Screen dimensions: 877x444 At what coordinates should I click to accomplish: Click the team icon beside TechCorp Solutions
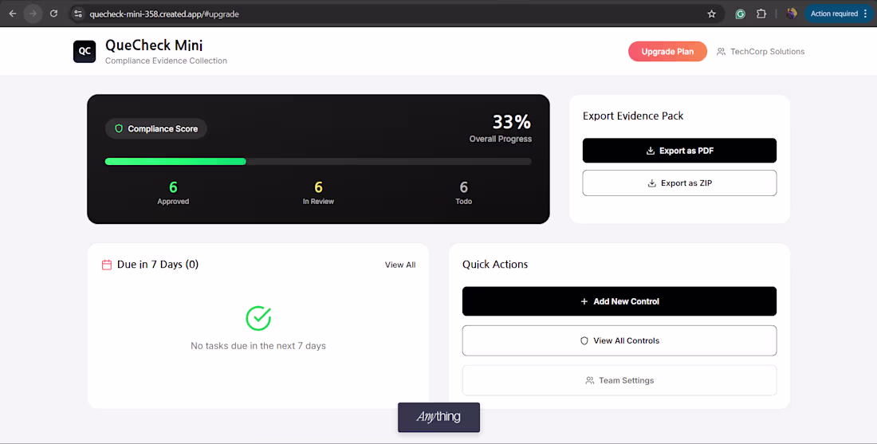coord(721,52)
